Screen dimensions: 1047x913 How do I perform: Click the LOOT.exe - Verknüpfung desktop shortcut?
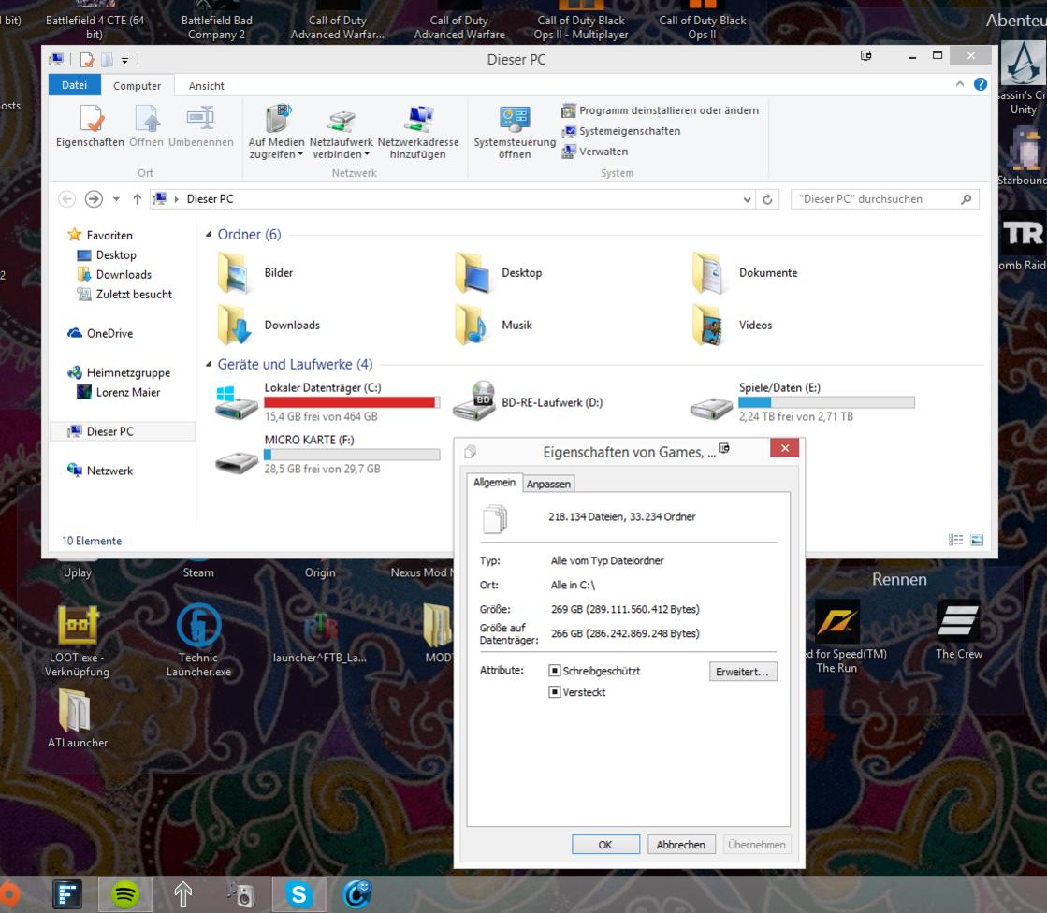click(x=77, y=642)
